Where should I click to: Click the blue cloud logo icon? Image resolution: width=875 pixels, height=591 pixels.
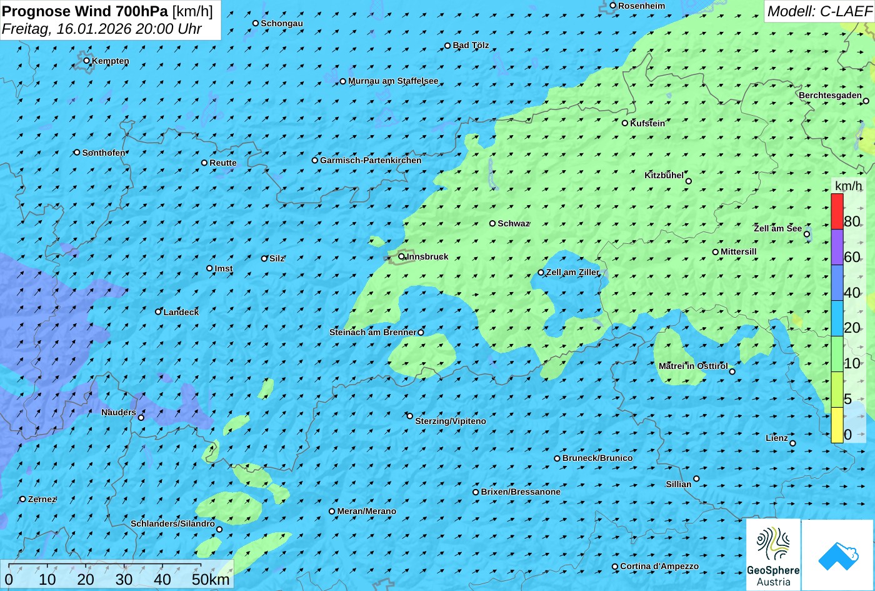pos(838,555)
